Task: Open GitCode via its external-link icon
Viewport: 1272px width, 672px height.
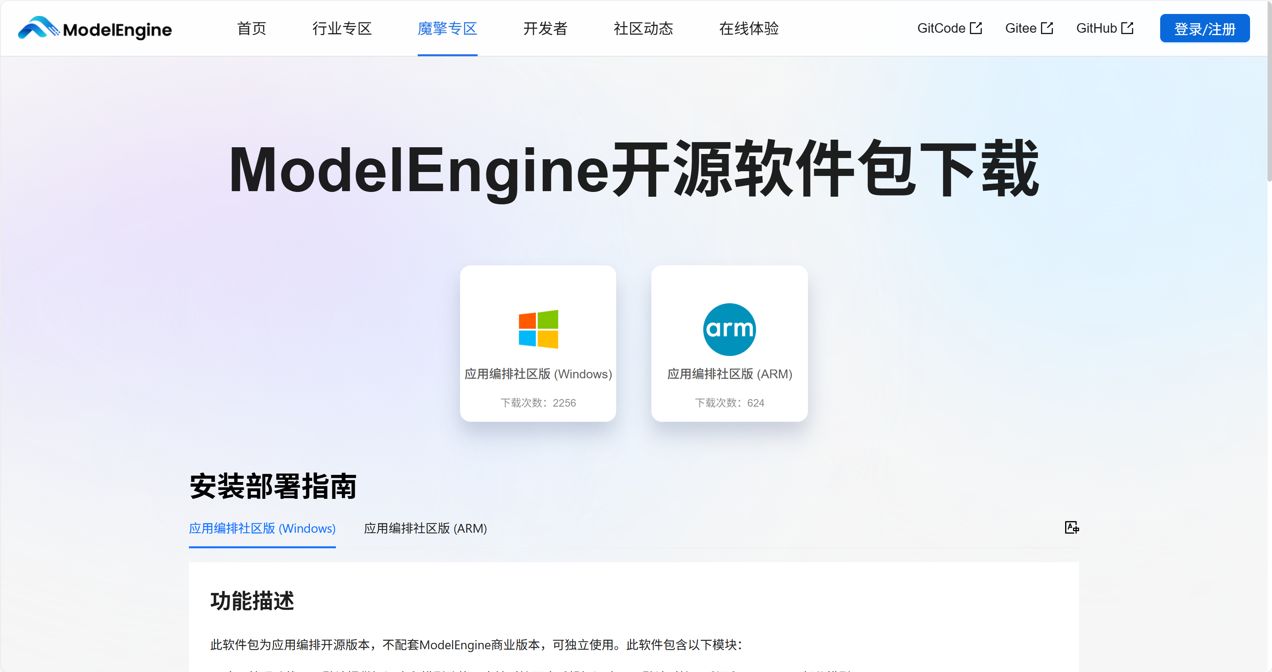Action: pyautogui.click(x=977, y=27)
